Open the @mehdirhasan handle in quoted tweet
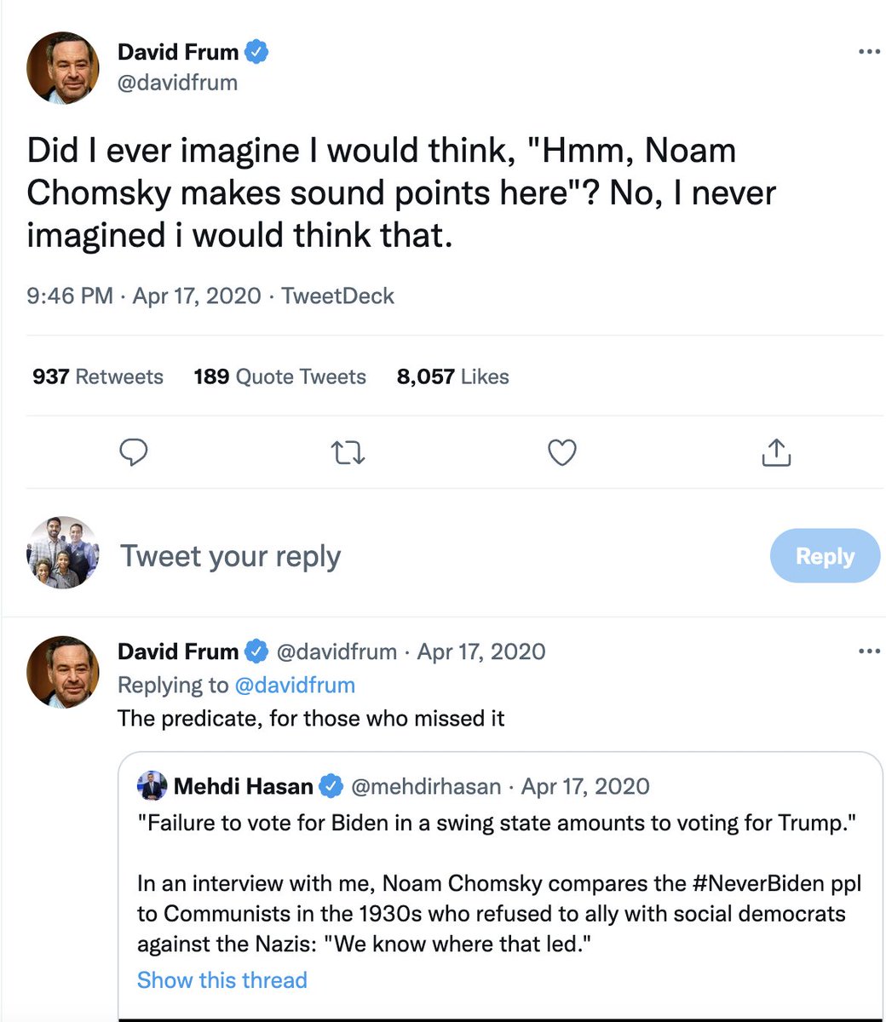 (x=425, y=786)
